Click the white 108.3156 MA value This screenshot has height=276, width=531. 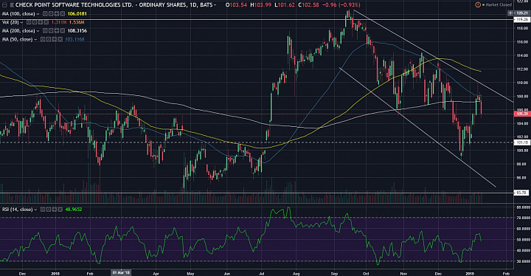(x=77, y=31)
